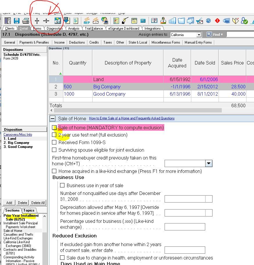254x265 pixels.
Task: Click the yellow NOTE icon
Action: click(134, 21)
